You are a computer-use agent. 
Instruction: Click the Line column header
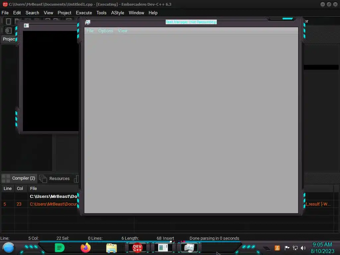tap(8, 189)
